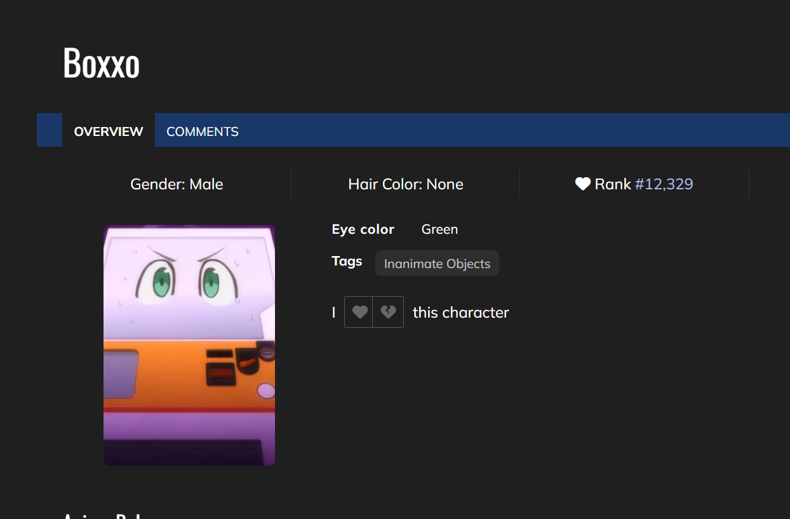Click the Hair Color: None text
790x519 pixels.
(x=406, y=184)
